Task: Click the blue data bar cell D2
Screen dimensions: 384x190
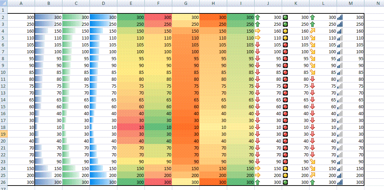Action: (x=103, y=17)
